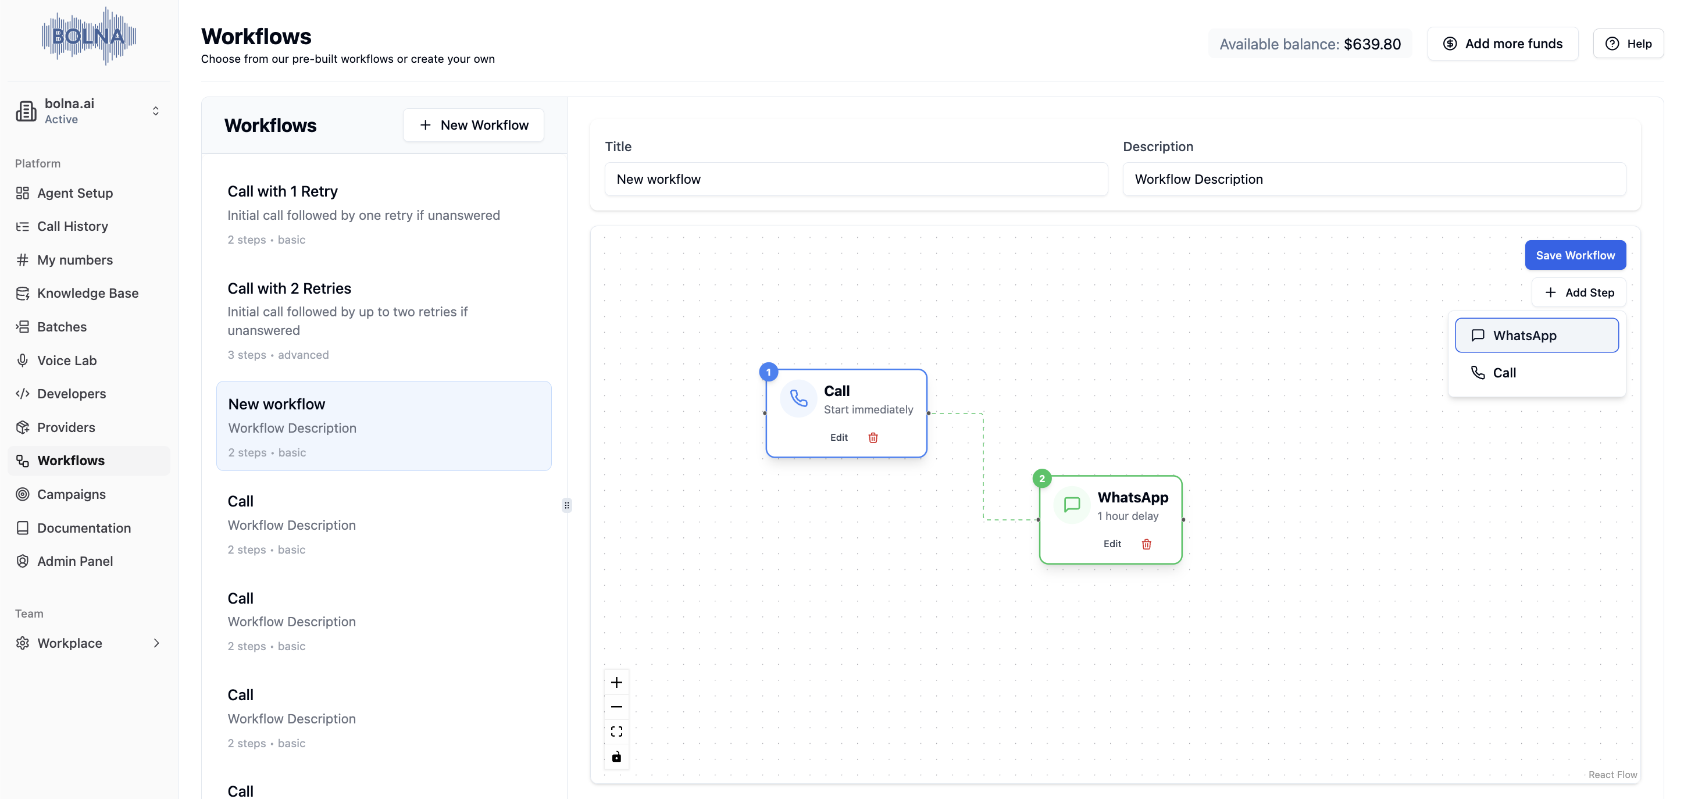The height and width of the screenshot is (799, 1684).
Task: Delete the Call step with trash icon
Action: (x=873, y=437)
